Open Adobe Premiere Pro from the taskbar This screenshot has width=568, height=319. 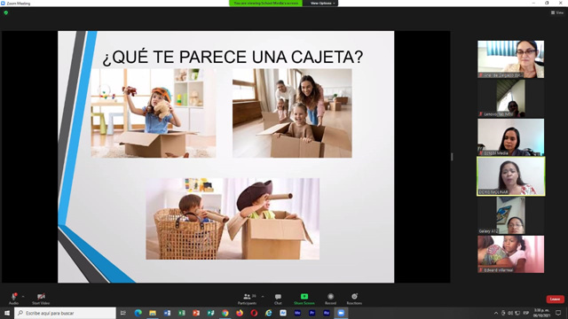(312, 313)
